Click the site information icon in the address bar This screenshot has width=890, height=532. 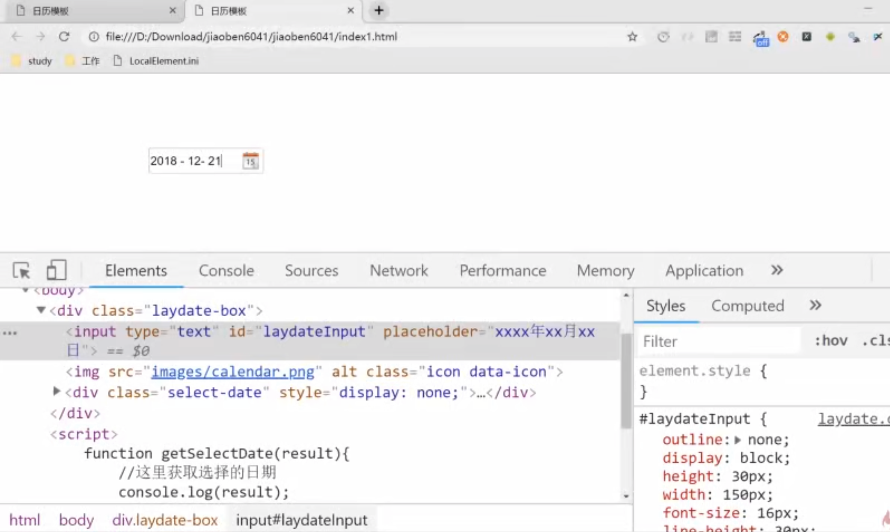pyautogui.click(x=93, y=37)
